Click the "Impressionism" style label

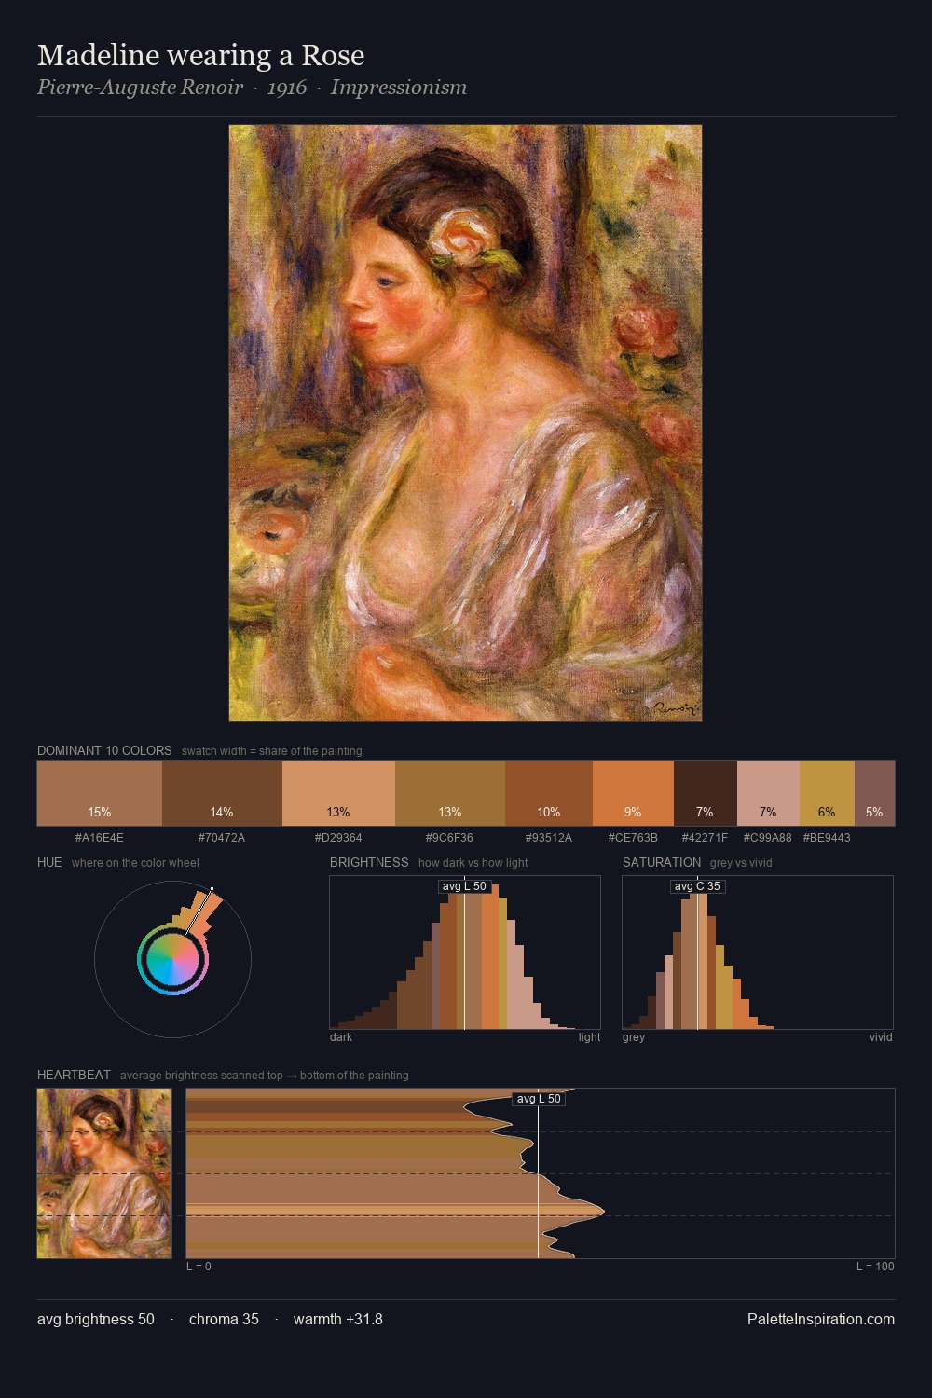399,88
